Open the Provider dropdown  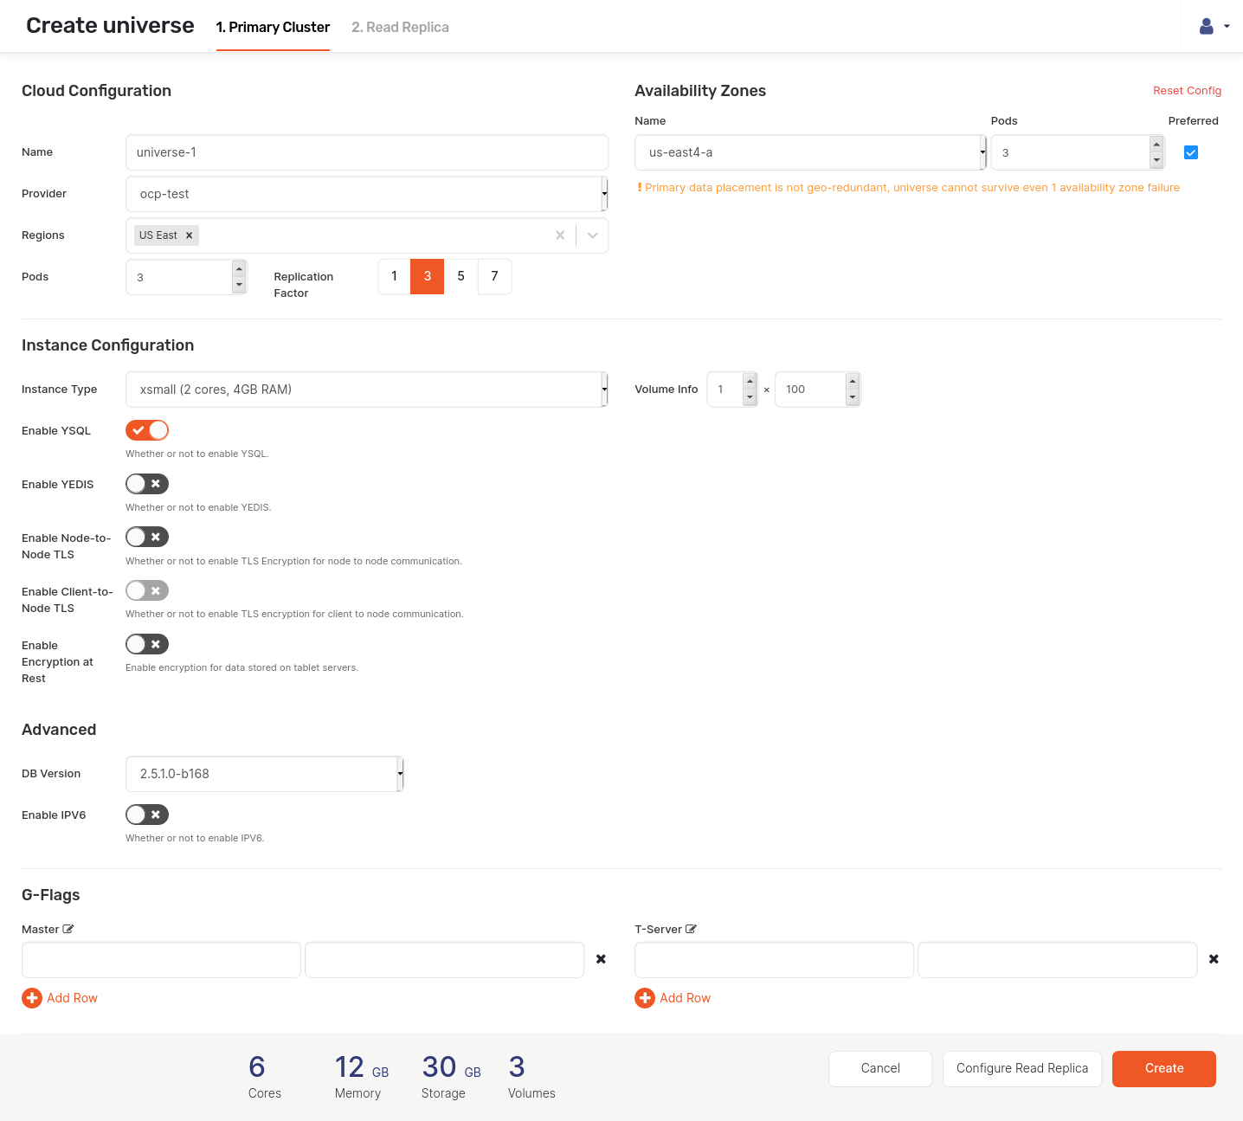click(366, 194)
